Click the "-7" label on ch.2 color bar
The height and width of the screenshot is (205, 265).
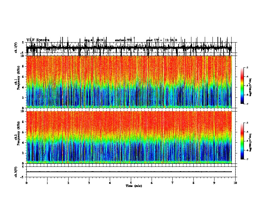(247, 159)
